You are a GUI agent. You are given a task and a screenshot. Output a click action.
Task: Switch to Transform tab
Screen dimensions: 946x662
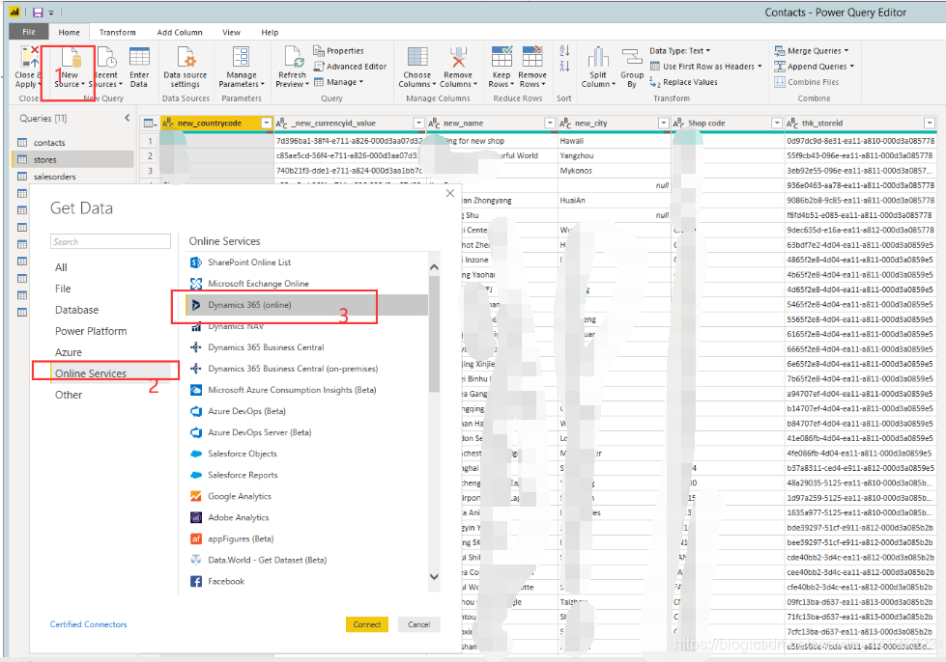(x=118, y=33)
